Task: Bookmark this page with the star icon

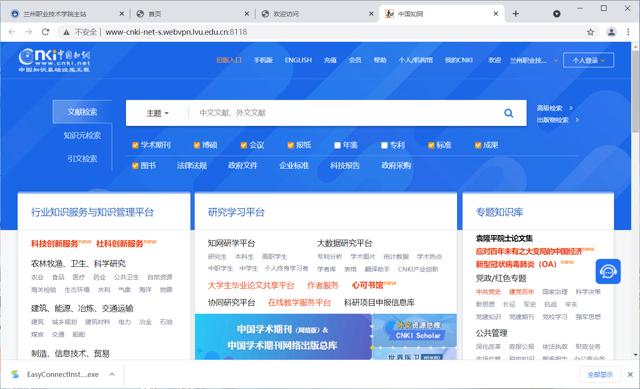Action: coord(591,32)
